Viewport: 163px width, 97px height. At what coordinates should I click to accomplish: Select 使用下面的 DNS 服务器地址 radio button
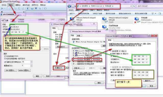pos(111,69)
